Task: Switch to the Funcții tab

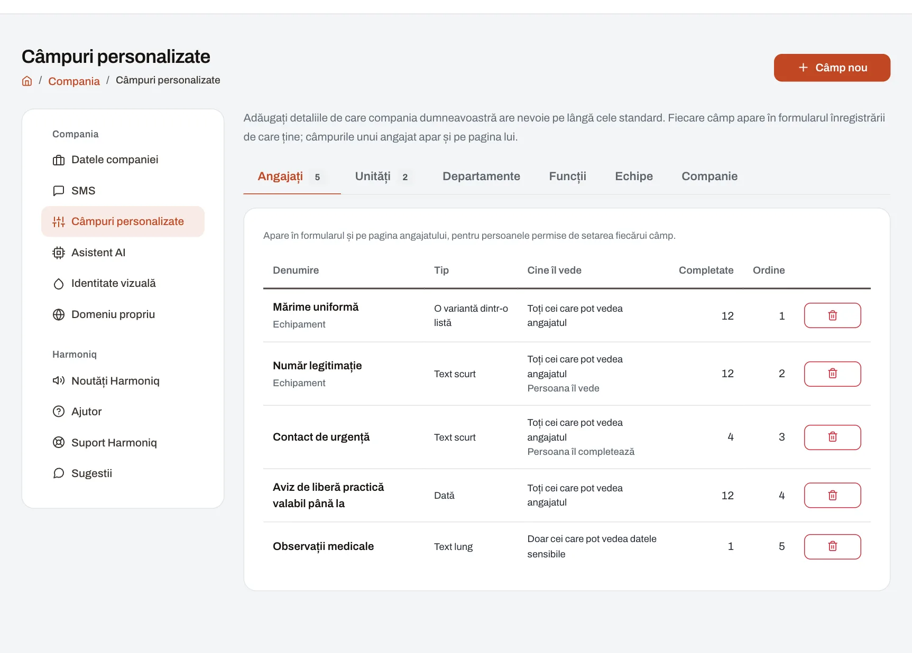Action: coord(567,176)
